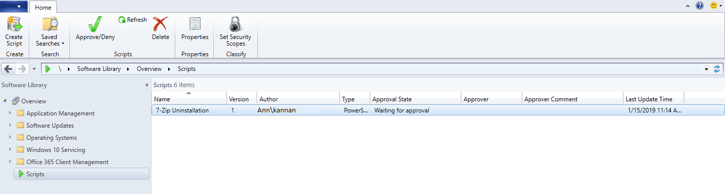Open the navigation history dropdown
The width and height of the screenshot is (725, 194).
click(34, 69)
